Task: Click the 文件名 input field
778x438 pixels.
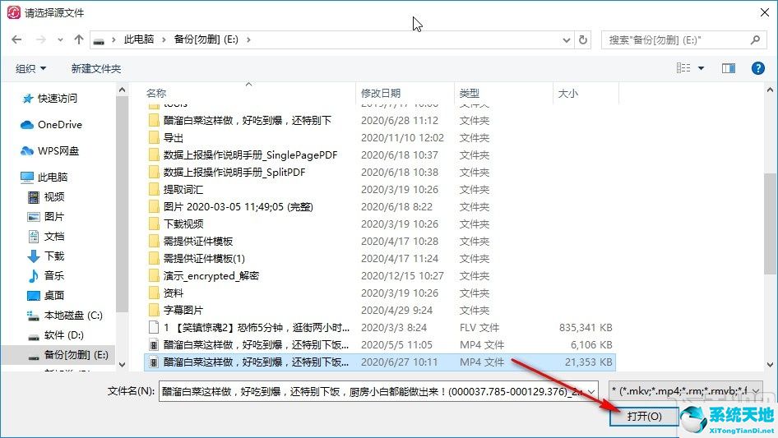Action: click(372, 391)
